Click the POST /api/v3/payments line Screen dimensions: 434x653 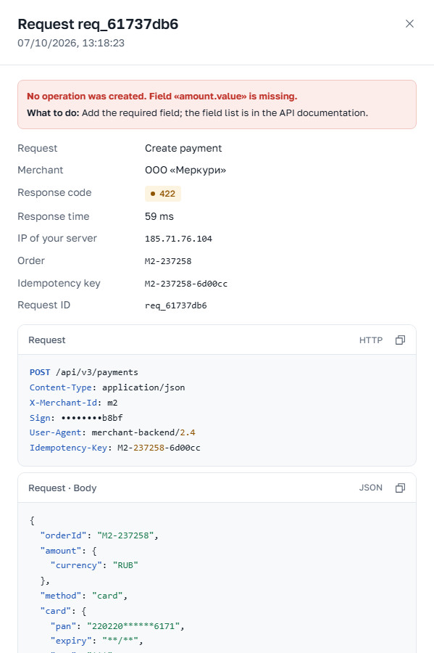coord(84,372)
